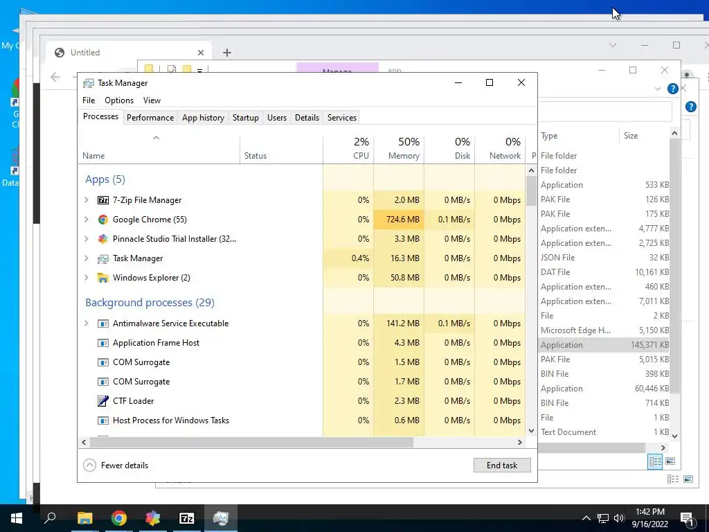Sort Explorer list by Type column
Image resolution: width=709 pixels, height=532 pixels.
pyautogui.click(x=578, y=136)
